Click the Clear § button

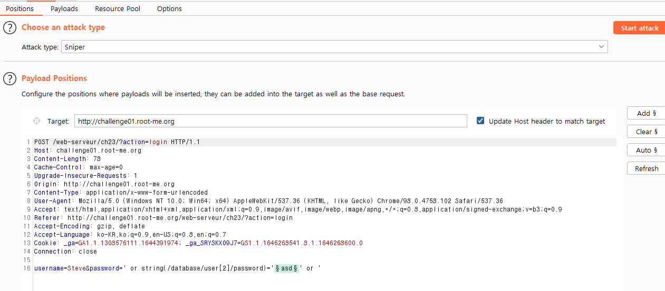click(x=646, y=132)
